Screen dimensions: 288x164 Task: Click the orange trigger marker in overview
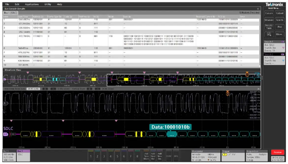point(247,74)
